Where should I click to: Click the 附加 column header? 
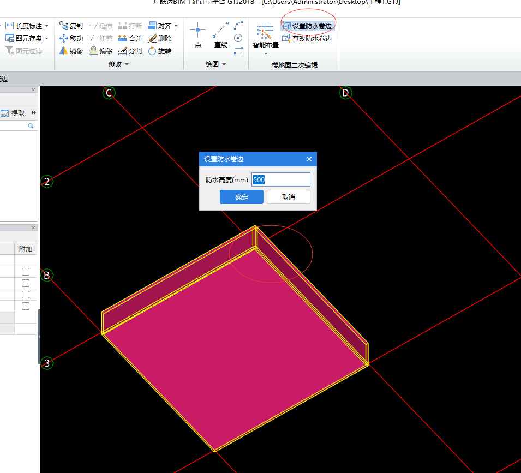click(26, 249)
